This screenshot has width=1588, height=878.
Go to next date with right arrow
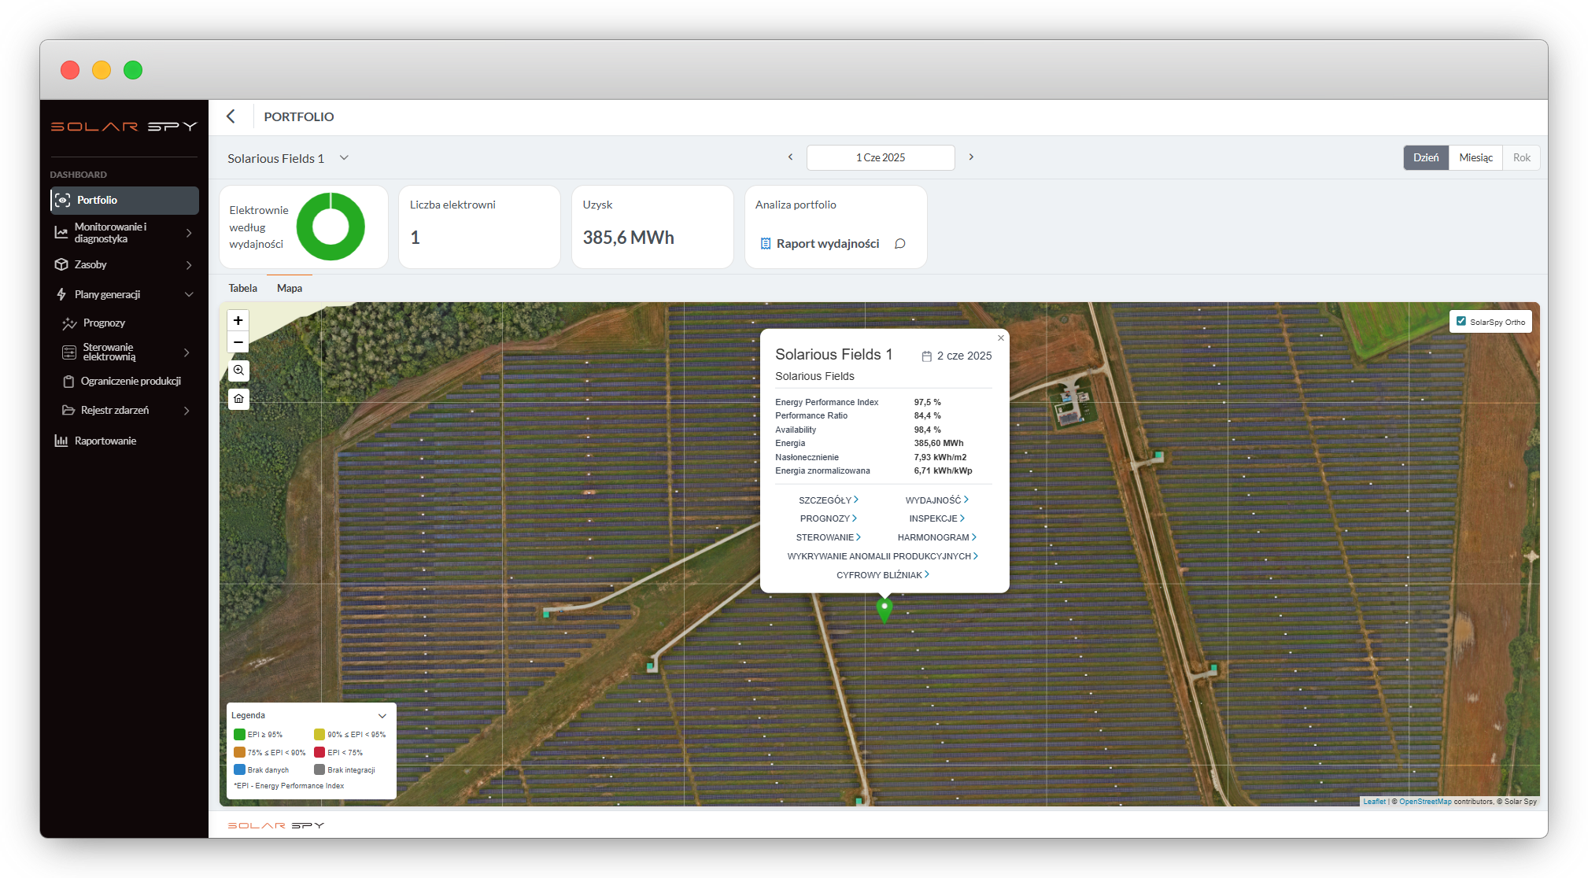tap(971, 157)
